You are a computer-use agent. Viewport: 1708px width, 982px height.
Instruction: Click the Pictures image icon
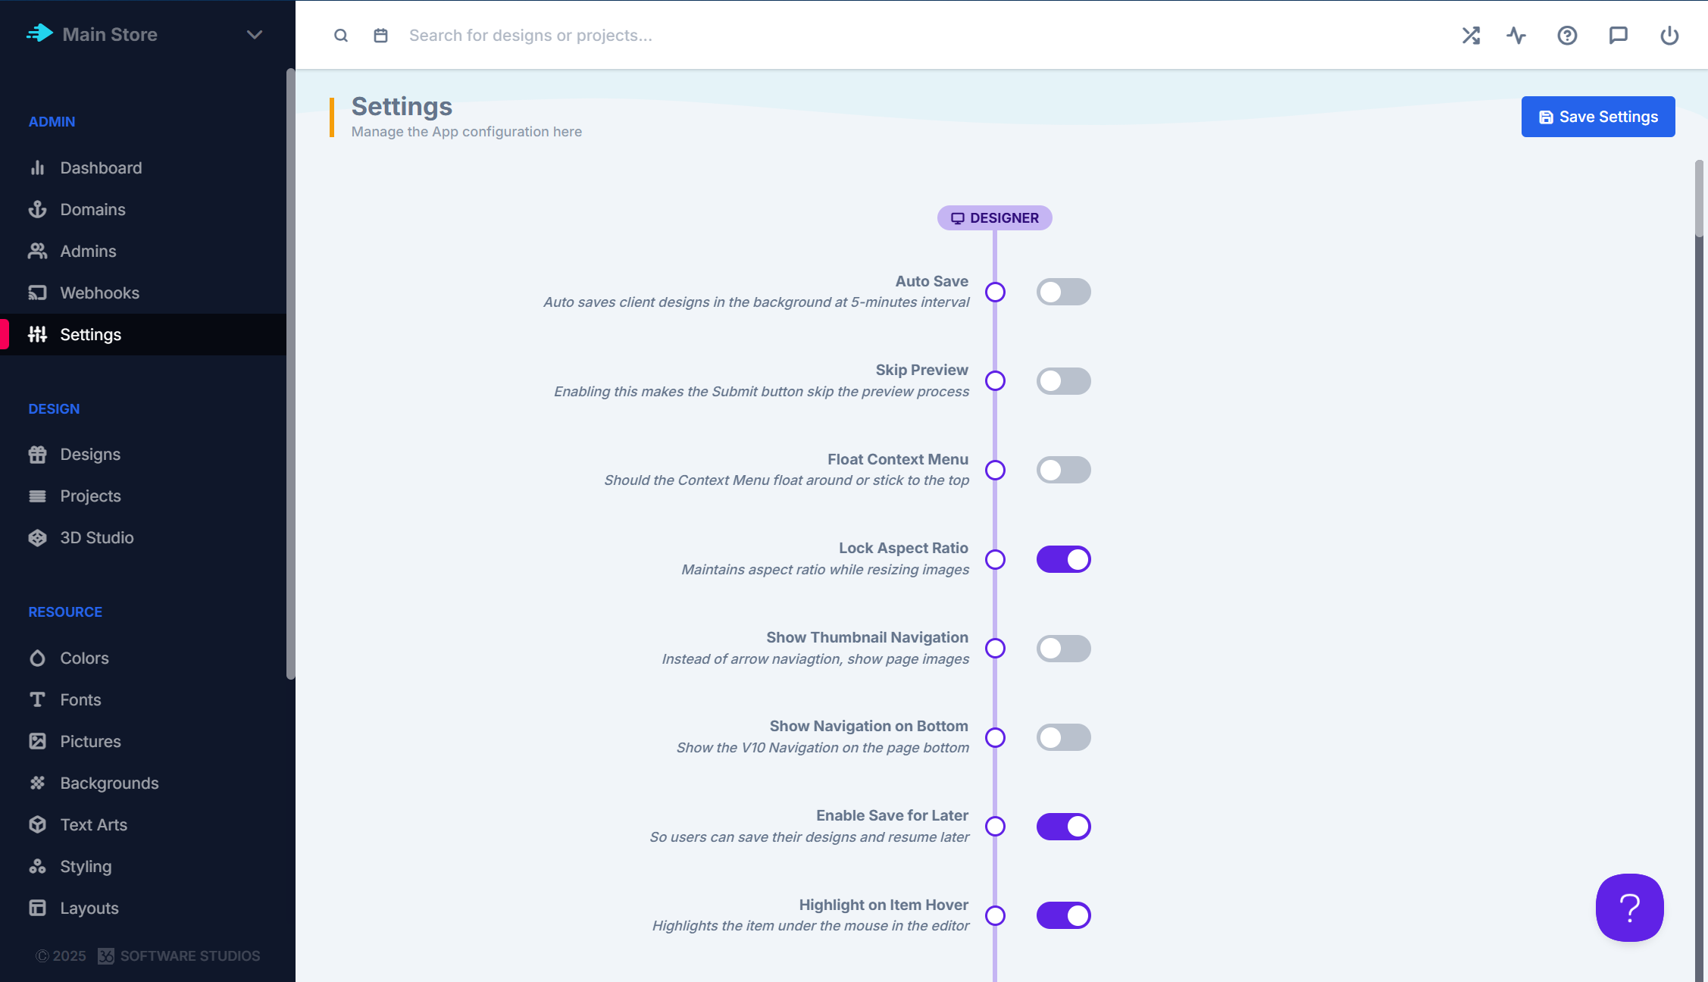(37, 741)
